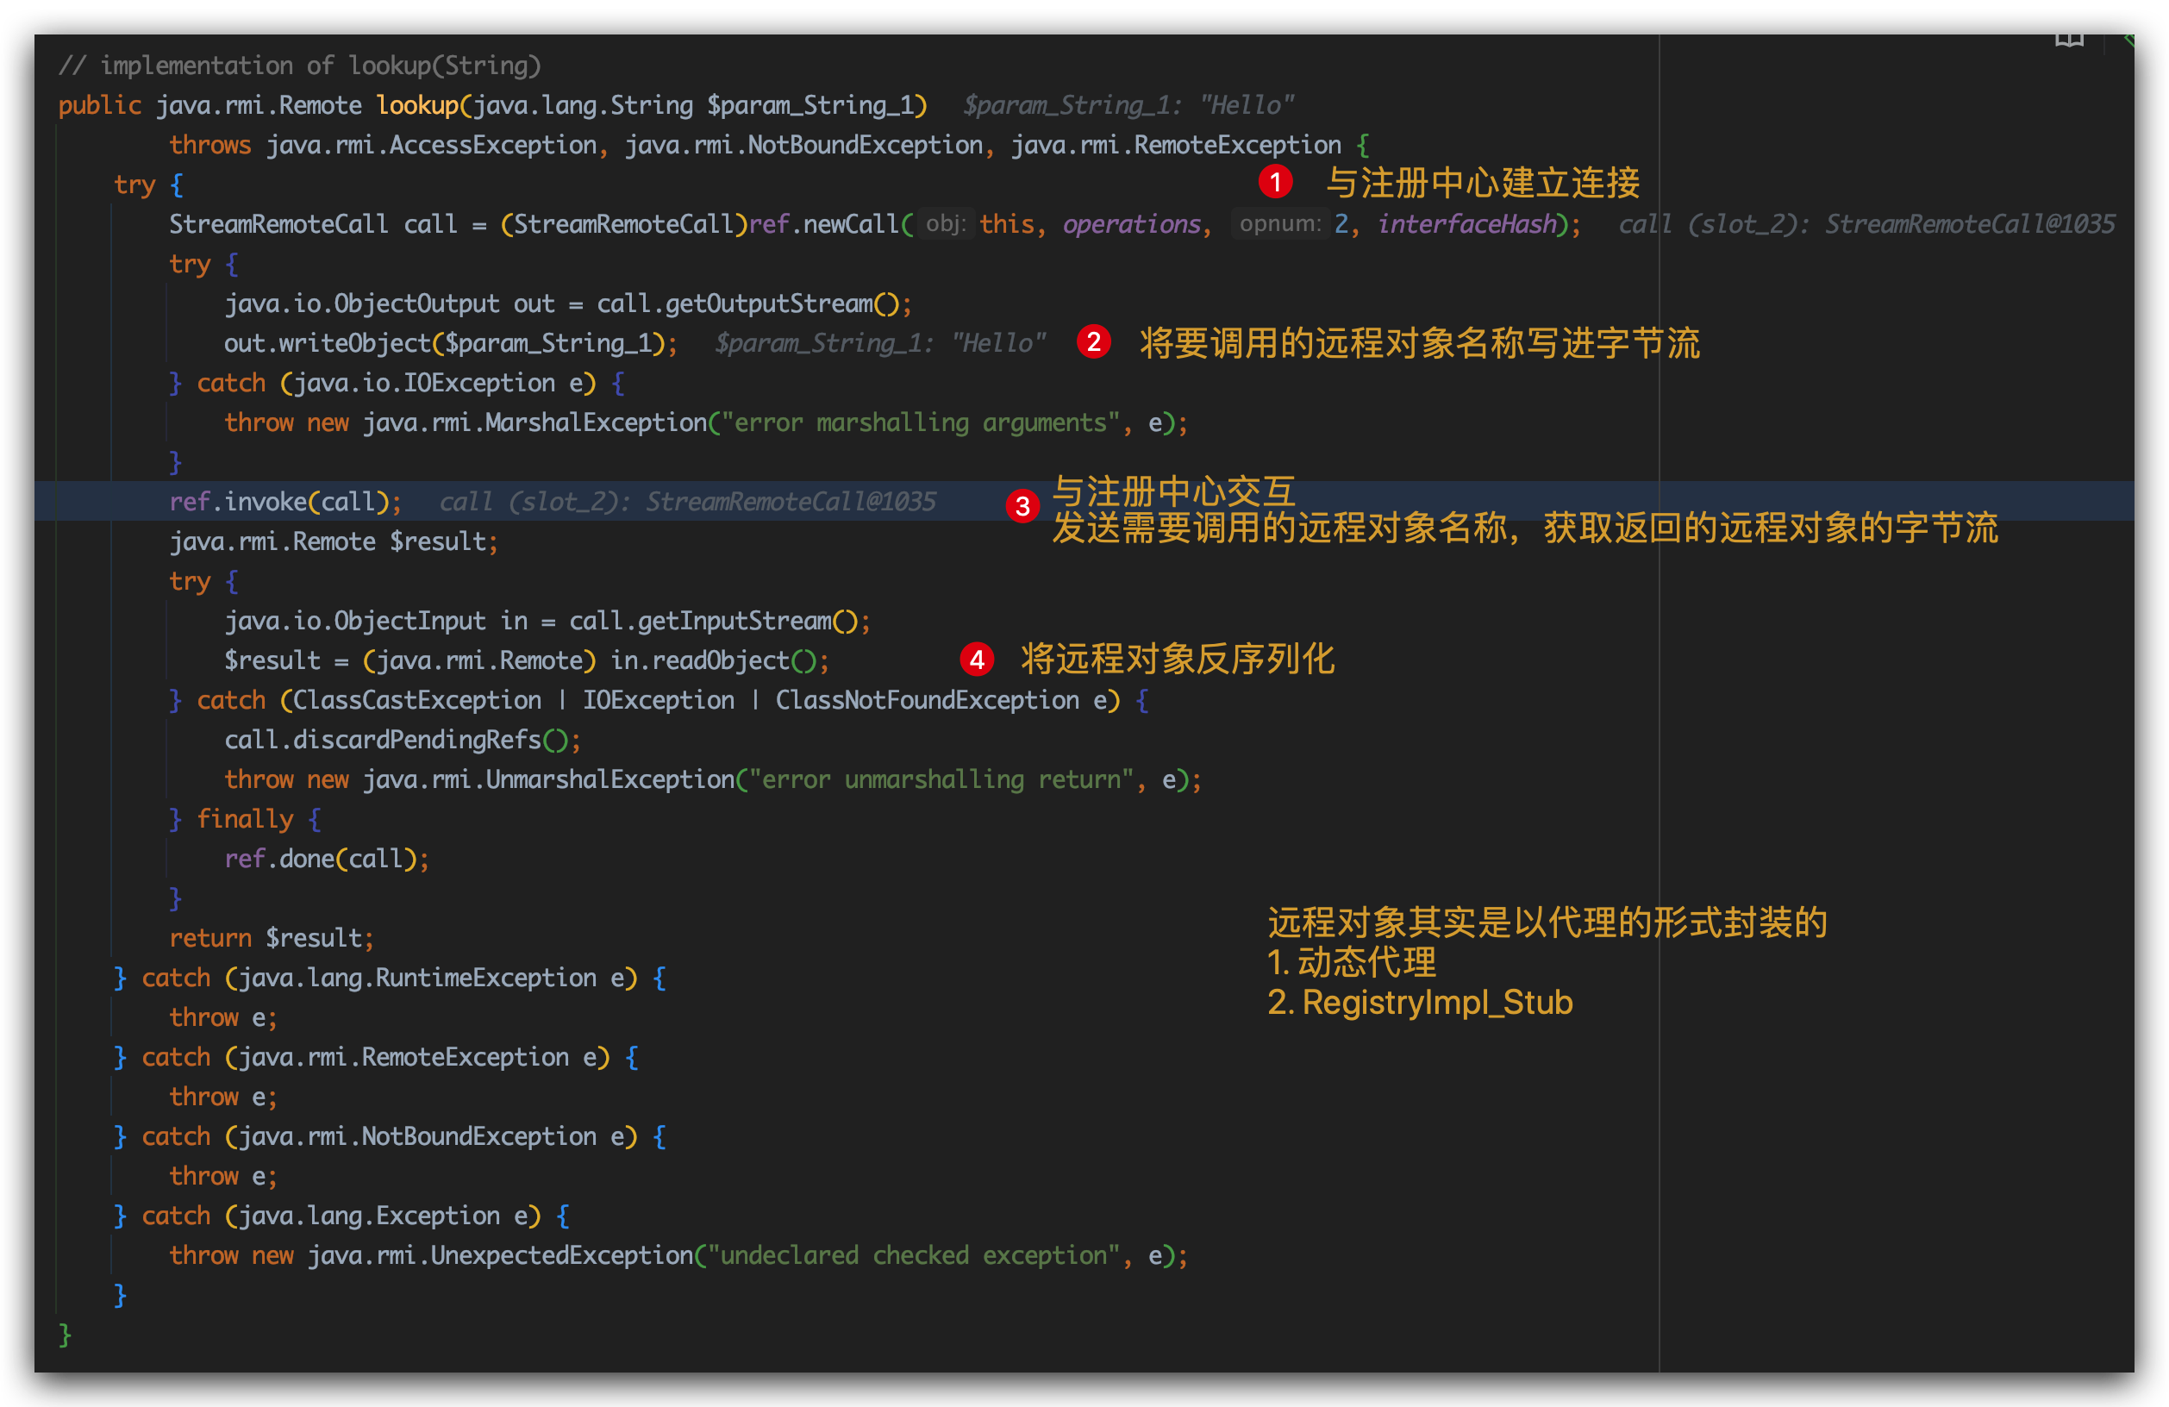Click "catch (java.lang.RuntimeException e)"
Image resolution: width=2169 pixels, height=1407 pixels.
point(390,978)
